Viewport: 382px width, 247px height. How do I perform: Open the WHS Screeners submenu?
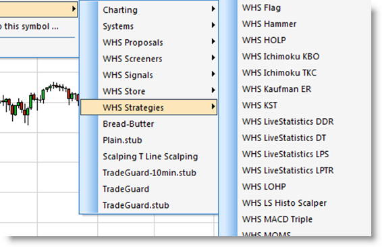[148, 59]
